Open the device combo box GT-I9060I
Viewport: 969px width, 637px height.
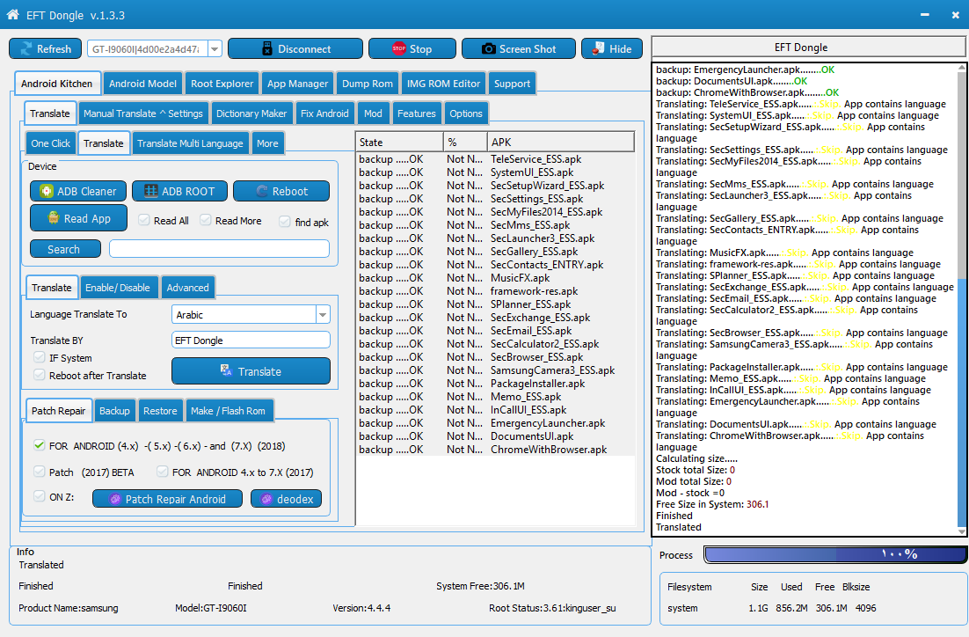pos(155,49)
